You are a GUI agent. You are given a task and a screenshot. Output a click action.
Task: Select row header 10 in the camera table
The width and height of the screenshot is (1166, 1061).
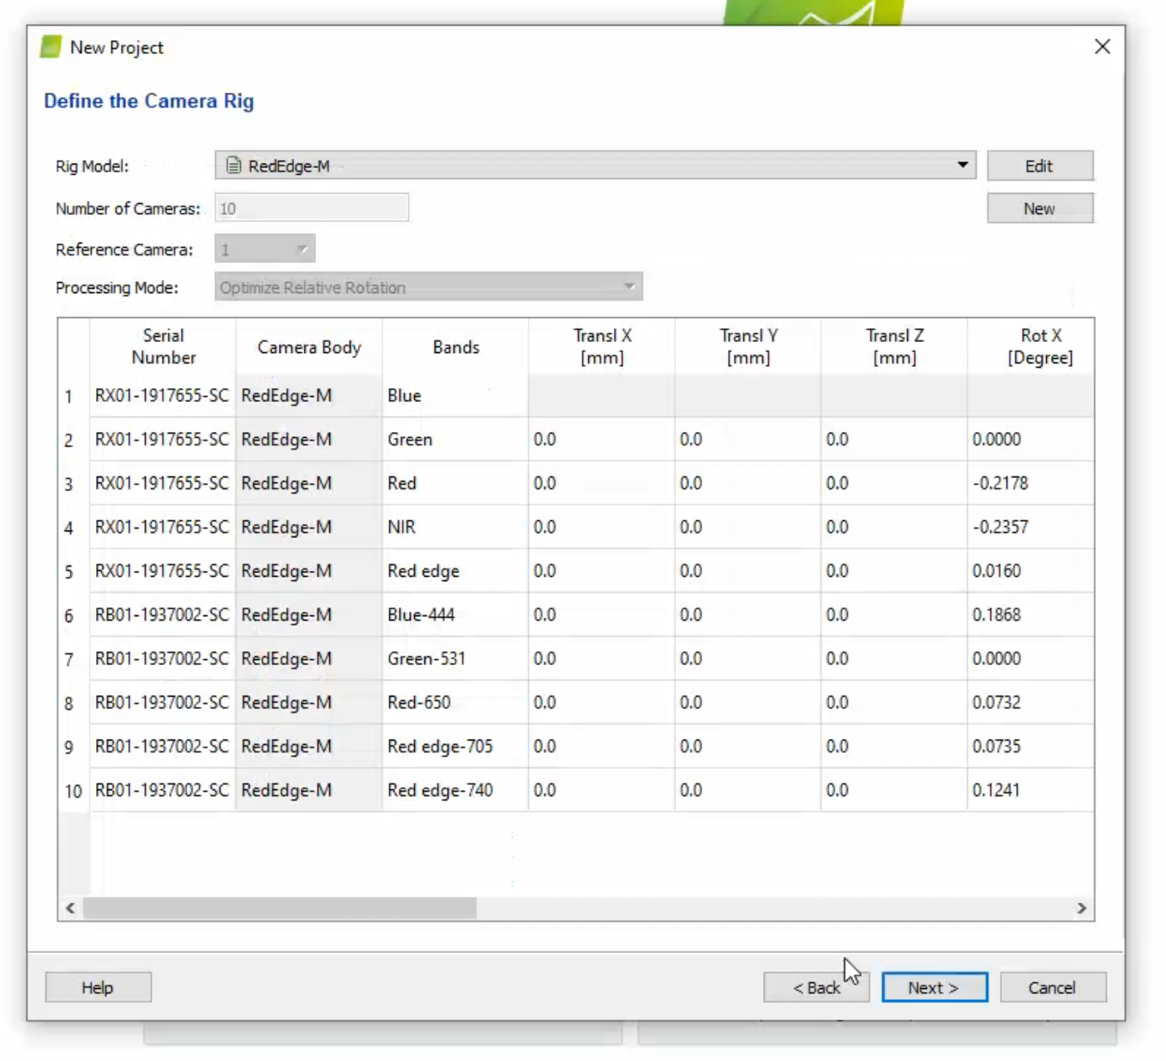tap(74, 791)
